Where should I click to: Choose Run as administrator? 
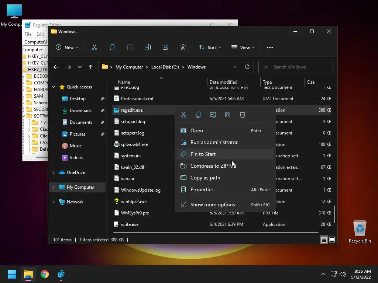tap(225, 143)
